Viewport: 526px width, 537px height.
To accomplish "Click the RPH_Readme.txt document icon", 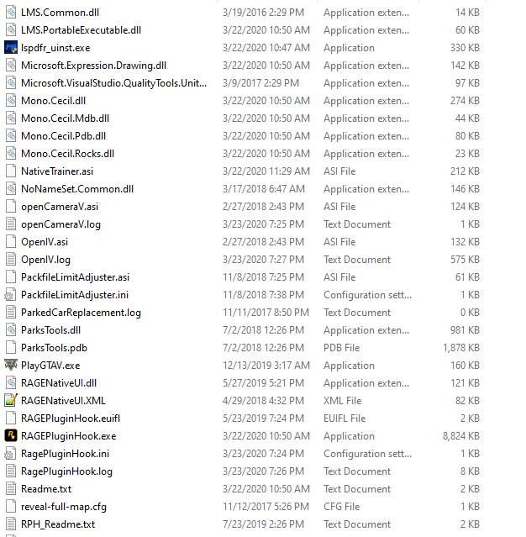I will pyautogui.click(x=11, y=524).
